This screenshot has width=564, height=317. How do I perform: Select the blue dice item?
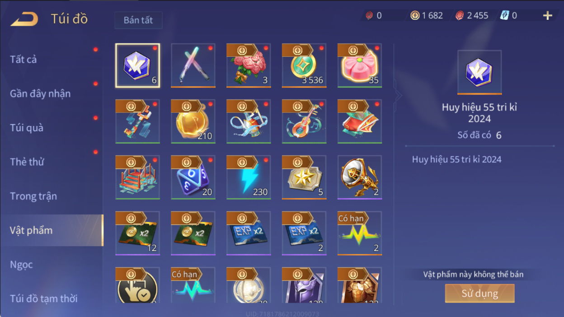(193, 177)
